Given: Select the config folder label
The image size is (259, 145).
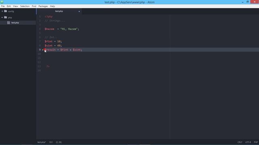Looking at the screenshot, I should click(11, 11).
